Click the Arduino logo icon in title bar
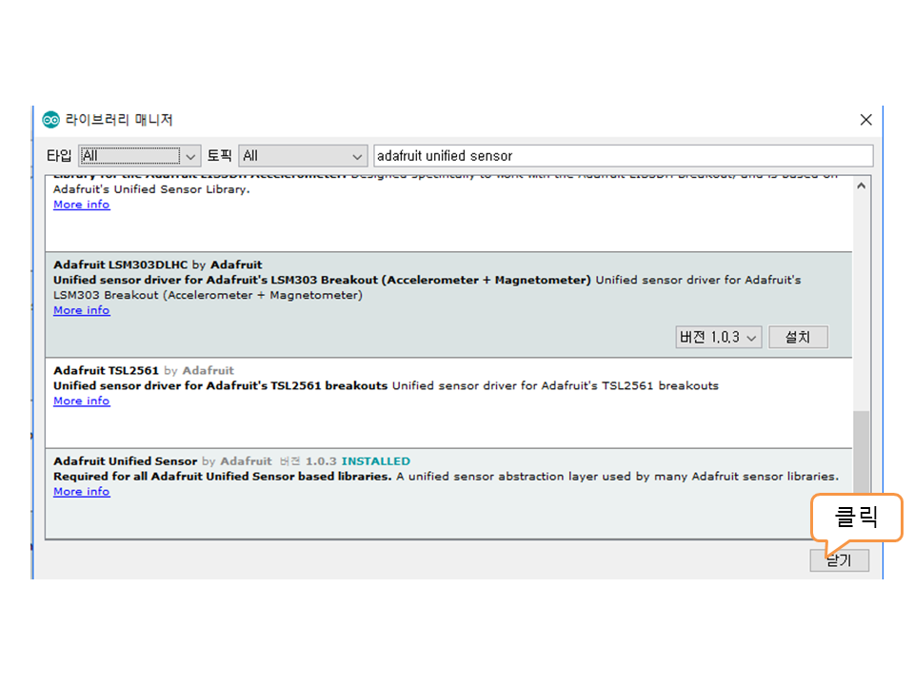This screenshot has width=914, height=685. [x=50, y=120]
